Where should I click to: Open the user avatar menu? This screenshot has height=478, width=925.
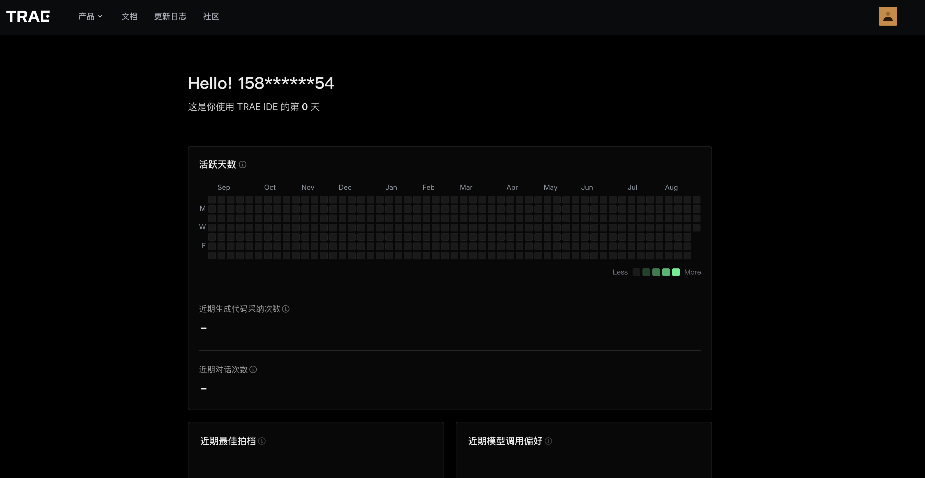click(888, 16)
